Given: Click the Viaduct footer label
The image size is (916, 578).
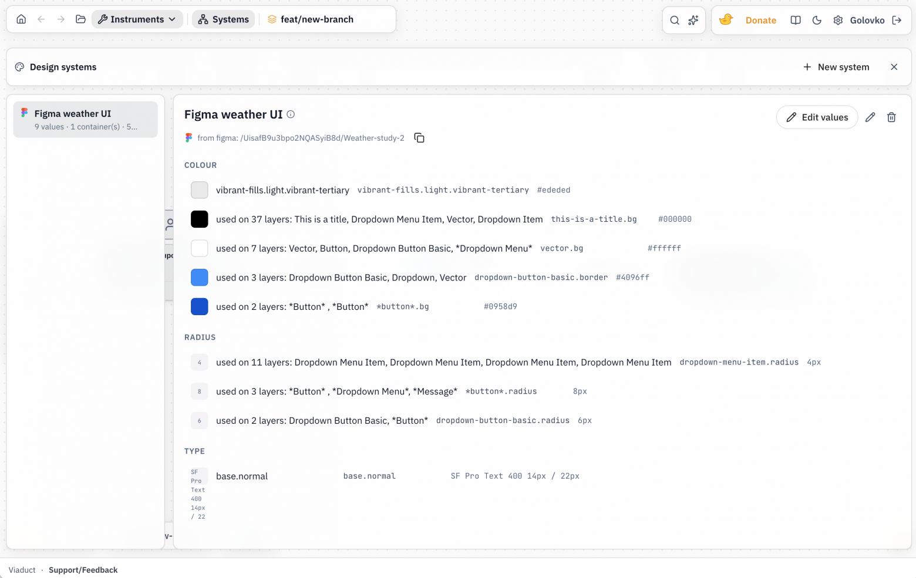Looking at the screenshot, I should 22,570.
